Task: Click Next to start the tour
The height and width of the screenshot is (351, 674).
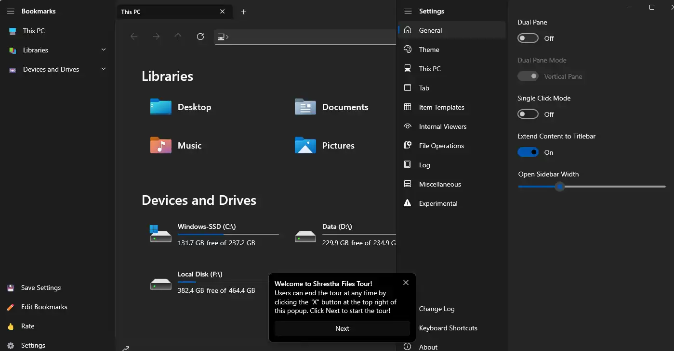Action: tap(342, 328)
